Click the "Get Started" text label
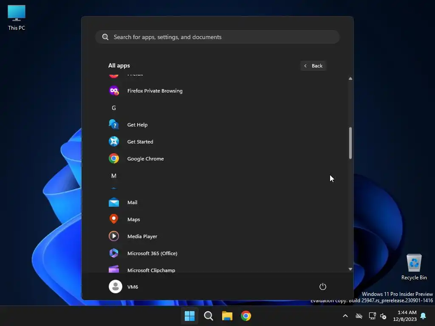Image resolution: width=435 pixels, height=326 pixels. 140,141
